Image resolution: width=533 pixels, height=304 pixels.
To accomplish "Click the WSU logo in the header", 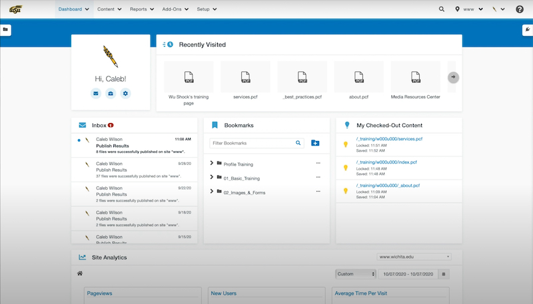I will (x=15, y=9).
